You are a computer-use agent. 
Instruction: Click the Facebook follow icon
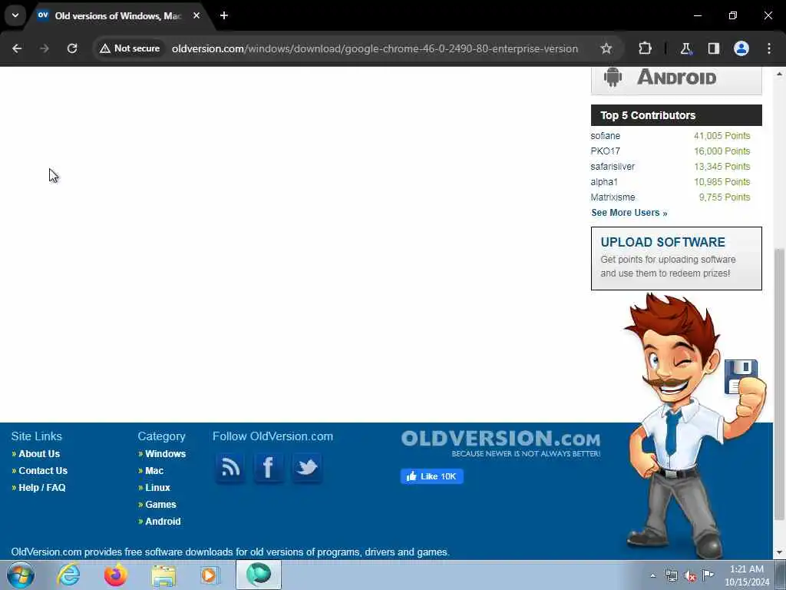(x=268, y=468)
